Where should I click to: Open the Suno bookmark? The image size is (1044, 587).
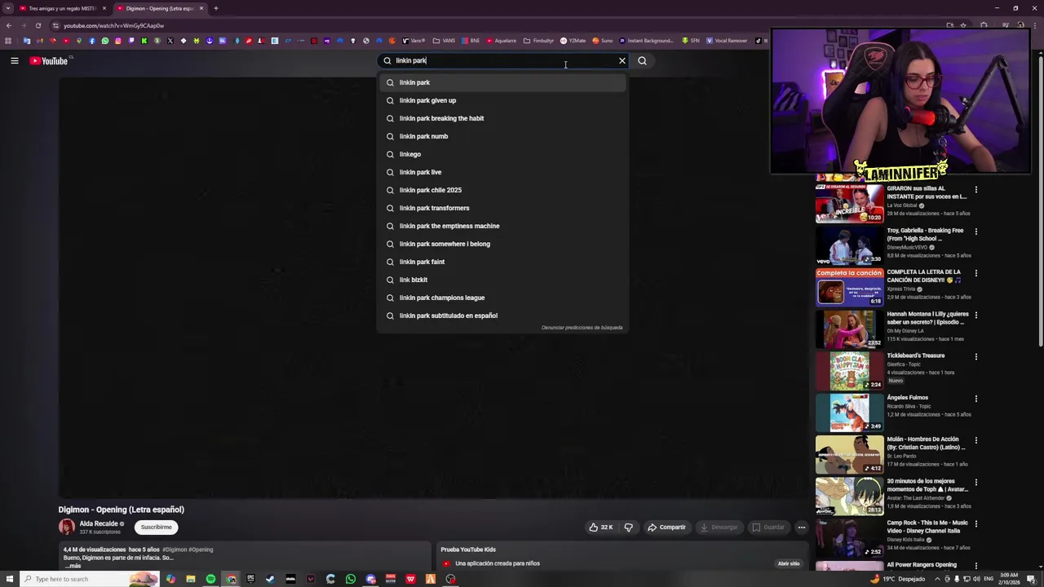(602, 41)
